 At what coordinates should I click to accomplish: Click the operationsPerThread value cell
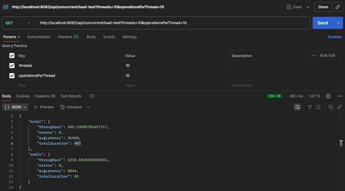coord(176,76)
